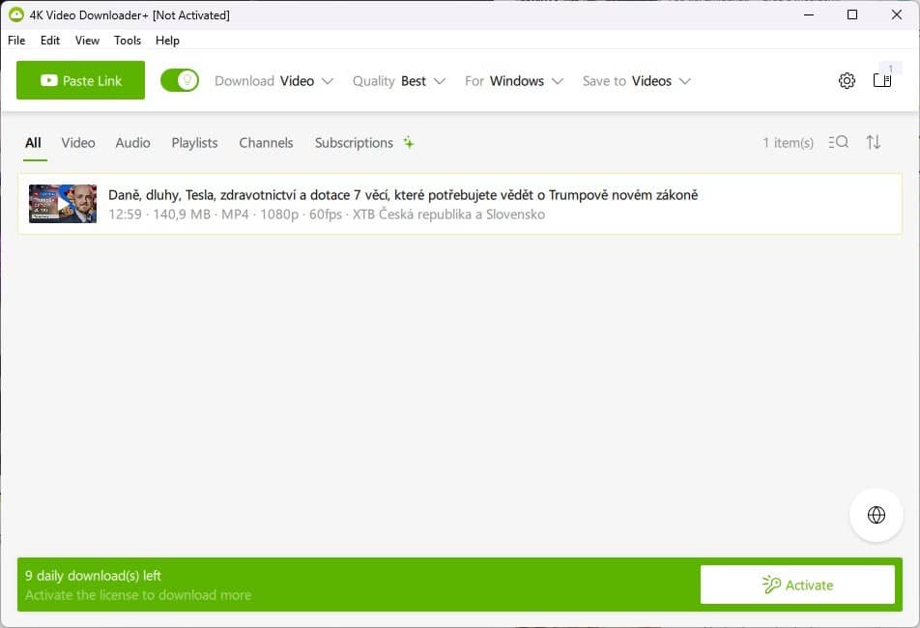This screenshot has width=920, height=628.
Task: Switch to the Video tab
Action: [78, 142]
